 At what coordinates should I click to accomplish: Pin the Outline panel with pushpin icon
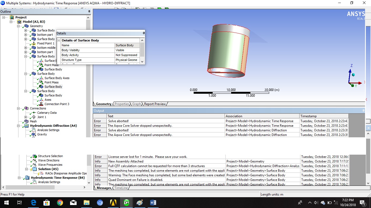[x=89, y=12]
